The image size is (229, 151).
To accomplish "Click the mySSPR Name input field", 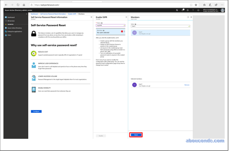I will (110, 25).
